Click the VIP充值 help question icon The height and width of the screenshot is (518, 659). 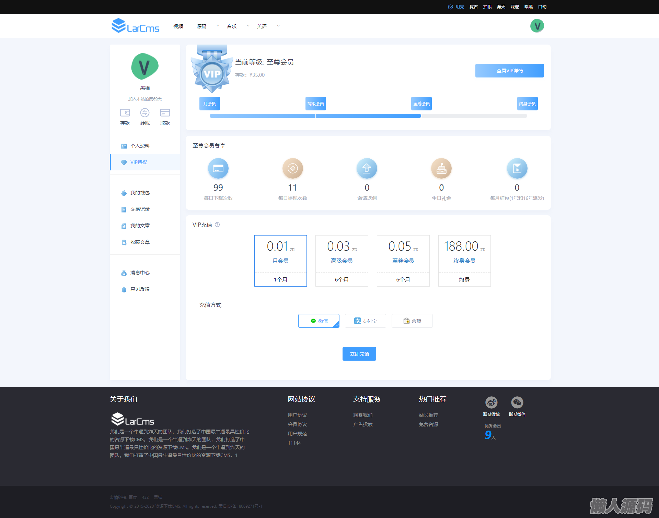click(217, 225)
